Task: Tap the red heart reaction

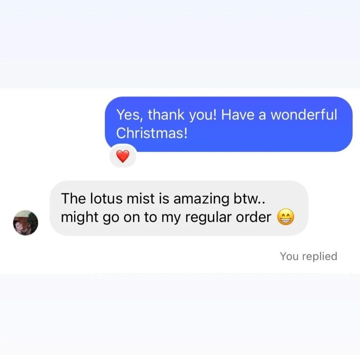Action: click(123, 156)
